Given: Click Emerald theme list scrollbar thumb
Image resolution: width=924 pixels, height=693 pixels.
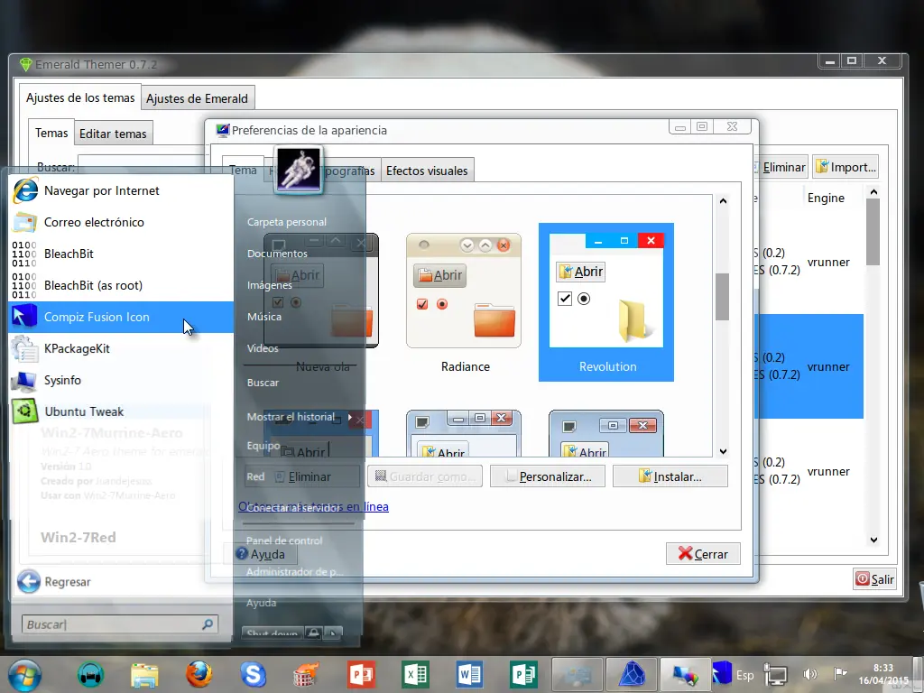Looking at the screenshot, I should point(873,232).
